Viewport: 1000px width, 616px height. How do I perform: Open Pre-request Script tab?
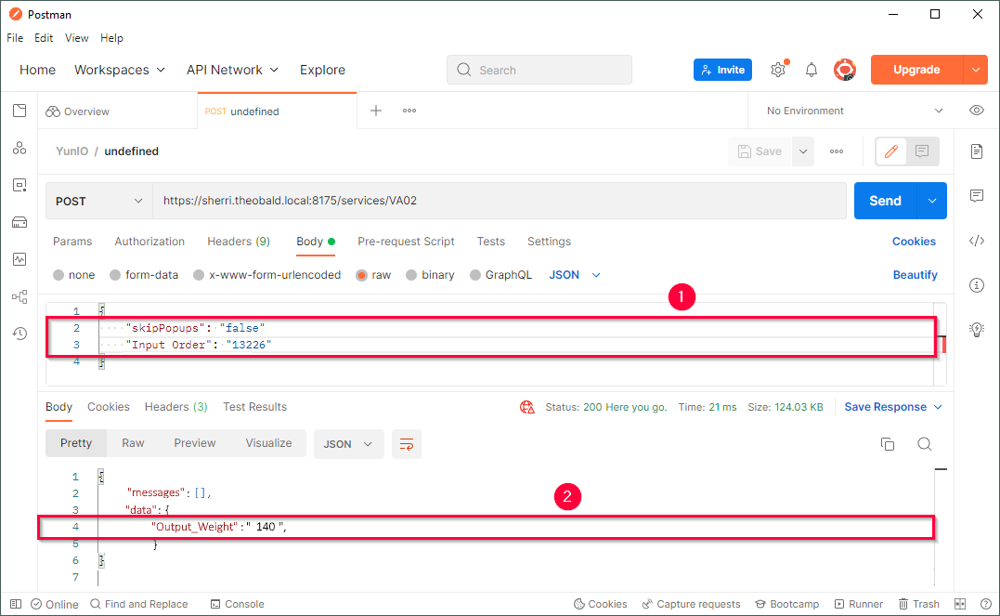pos(406,242)
